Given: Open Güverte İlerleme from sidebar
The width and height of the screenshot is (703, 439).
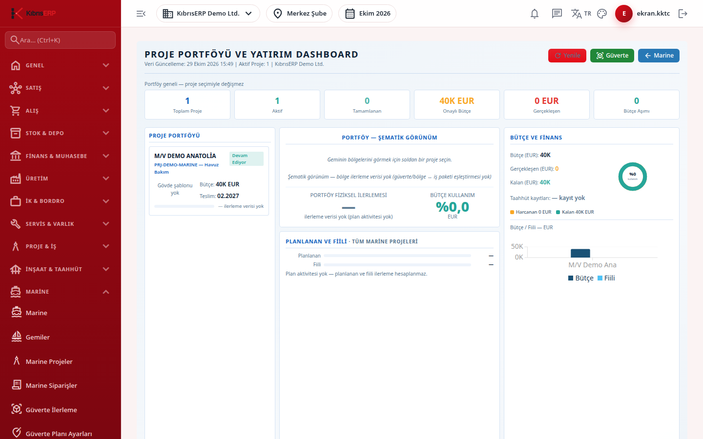Looking at the screenshot, I should pos(61,410).
